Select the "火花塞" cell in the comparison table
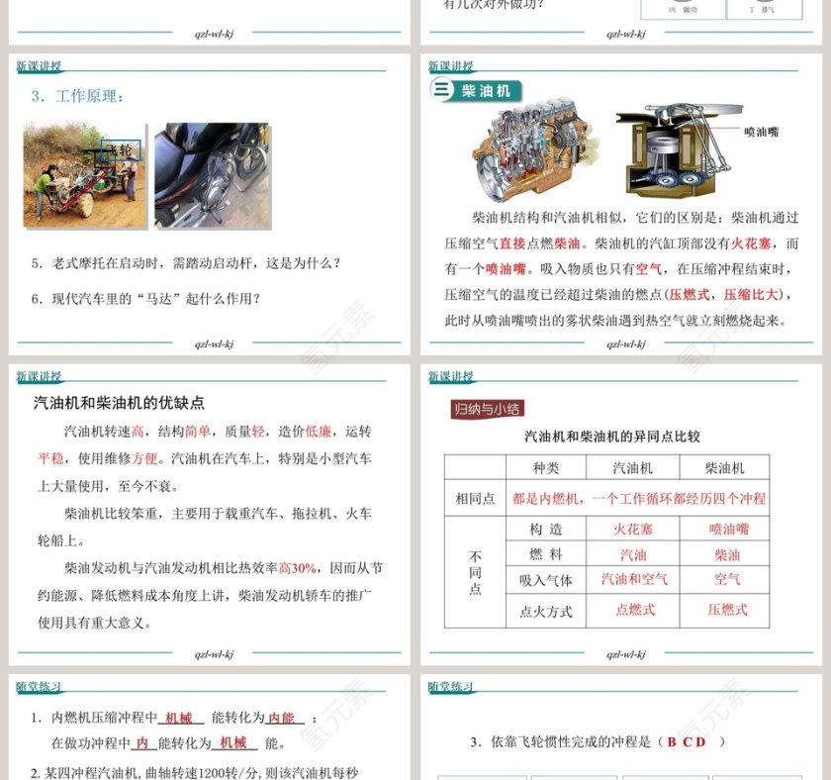This screenshot has height=780, width=831. coord(633,530)
